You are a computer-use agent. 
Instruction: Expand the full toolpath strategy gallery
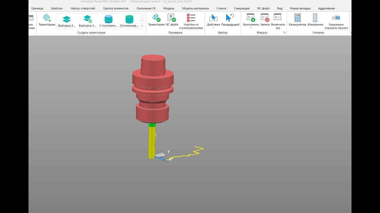[142, 26]
